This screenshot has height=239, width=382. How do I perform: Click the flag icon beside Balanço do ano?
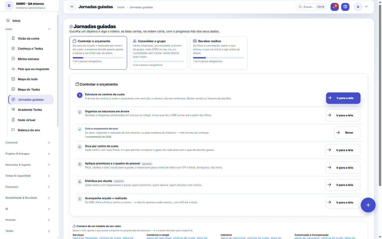click(x=13, y=130)
